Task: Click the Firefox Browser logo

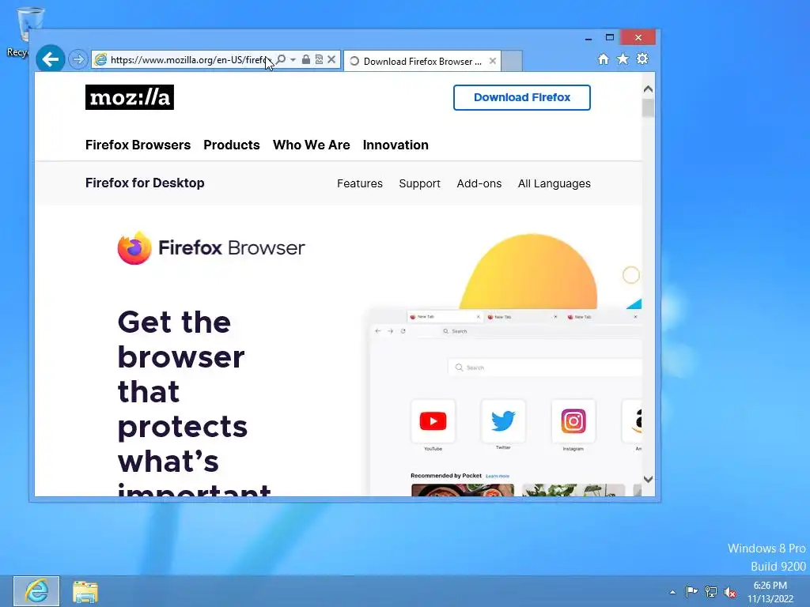Action: coord(211,247)
